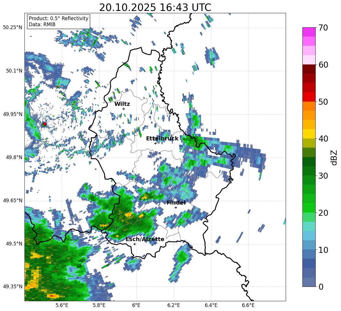Image resolution: width=341 pixels, height=311 pixels.
Task: Click the cross marker under Esch/Alzette
Action: tap(134, 244)
